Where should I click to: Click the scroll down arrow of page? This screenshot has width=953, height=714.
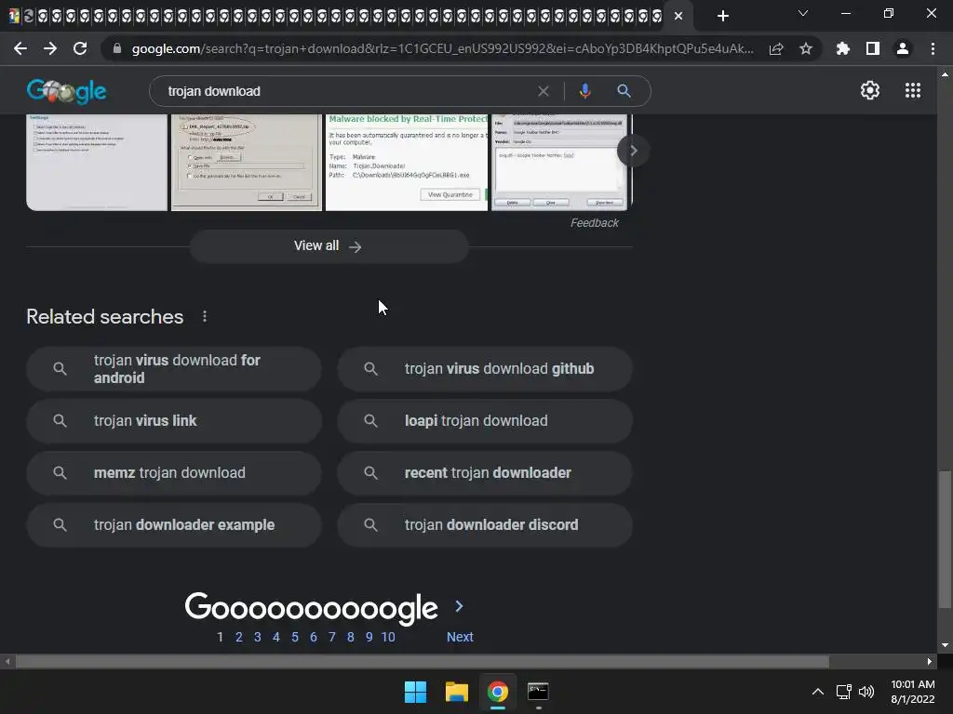[945, 645]
